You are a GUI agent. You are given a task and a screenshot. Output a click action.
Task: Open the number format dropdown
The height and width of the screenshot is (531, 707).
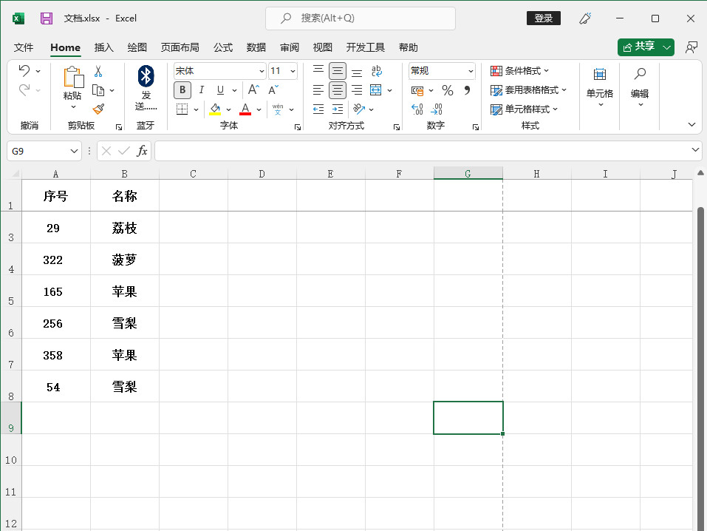point(471,71)
